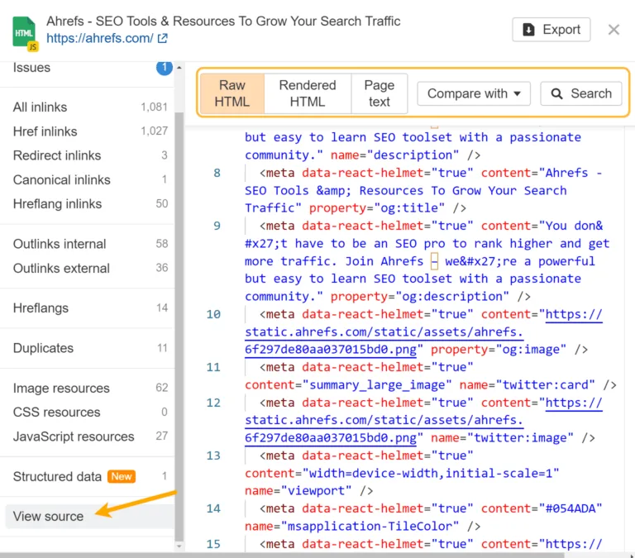
Task: Click the page title heading text
Action: pos(223,21)
